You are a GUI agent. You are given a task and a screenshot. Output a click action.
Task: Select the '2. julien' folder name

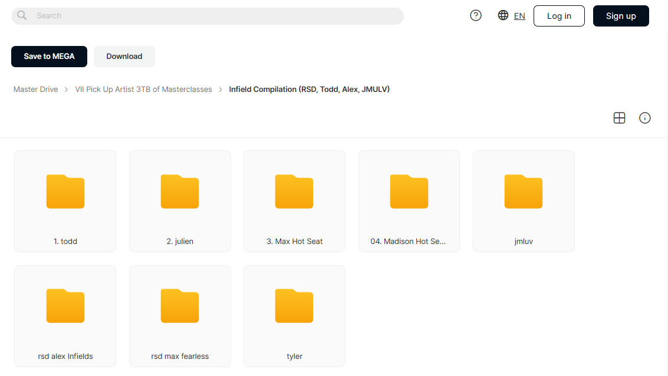coord(180,242)
